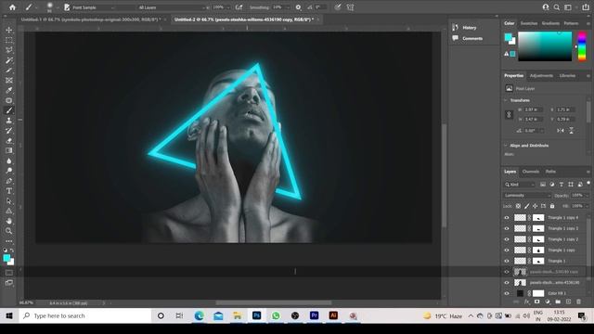
Task: Select the Brush tool in toolbar
Action: (9, 110)
